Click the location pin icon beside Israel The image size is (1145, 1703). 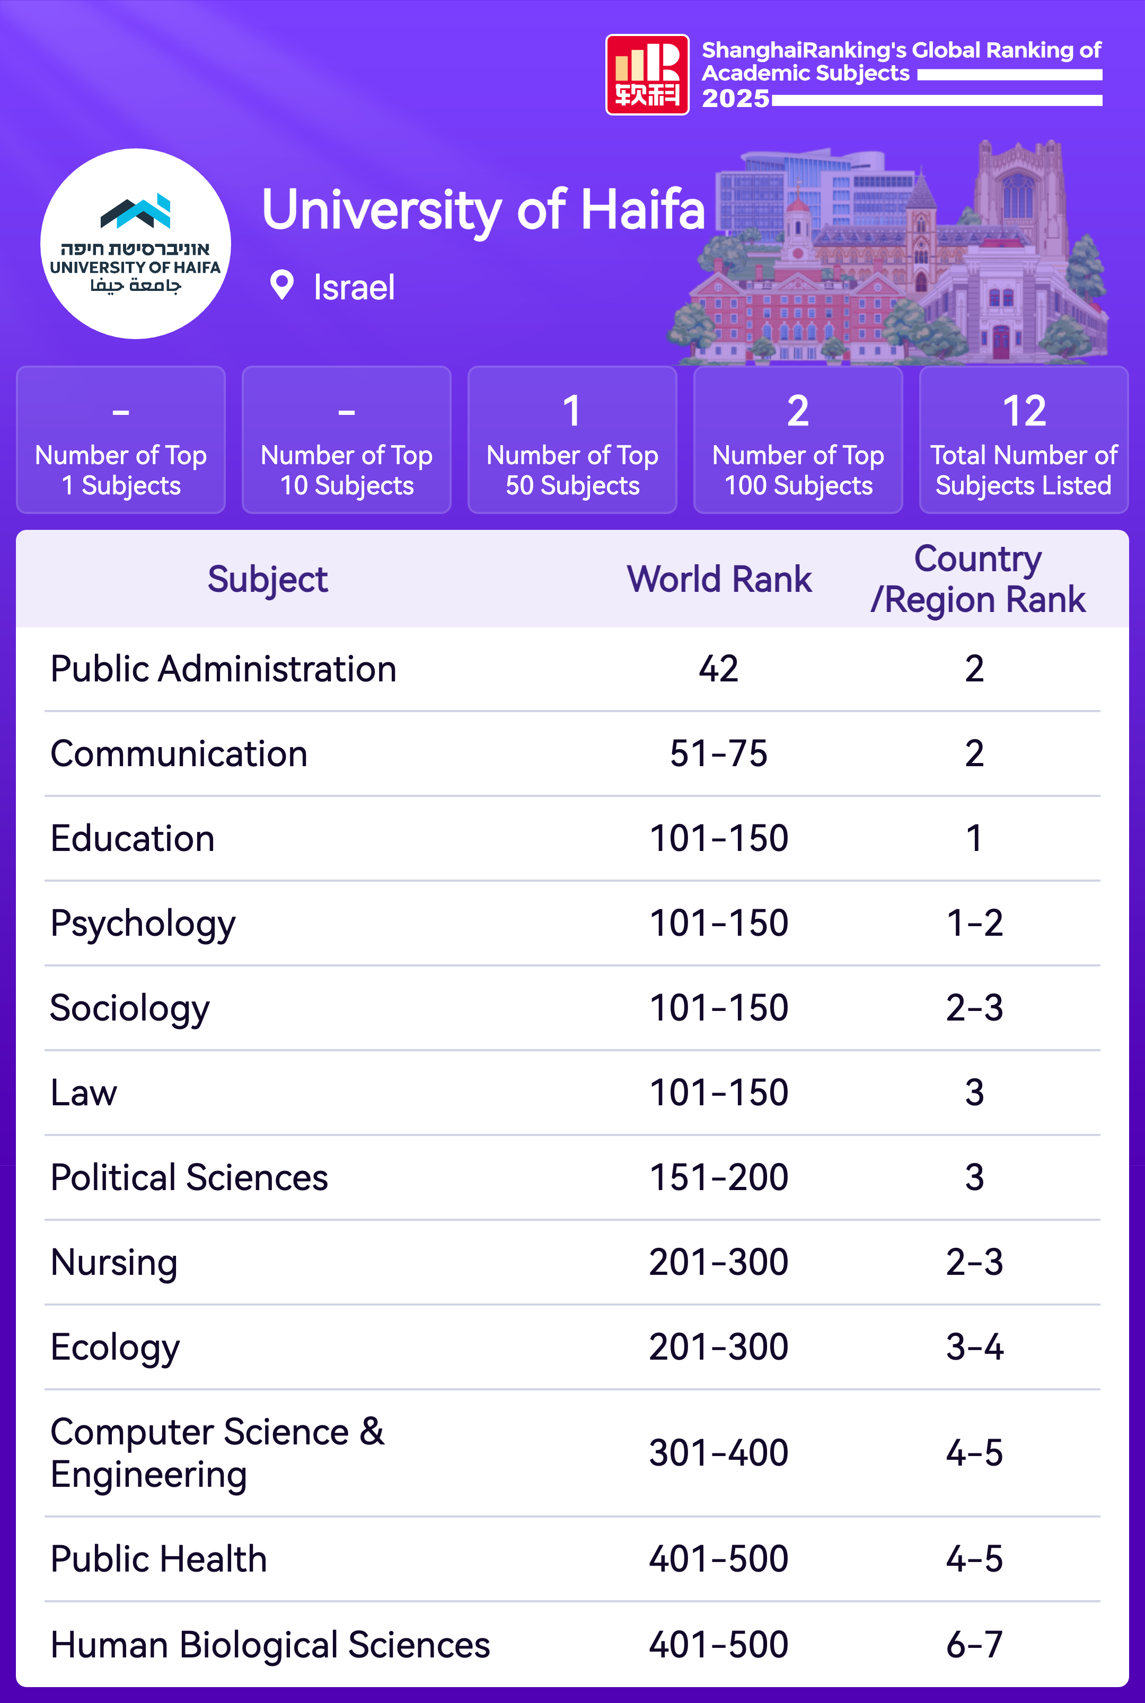pos(282,286)
